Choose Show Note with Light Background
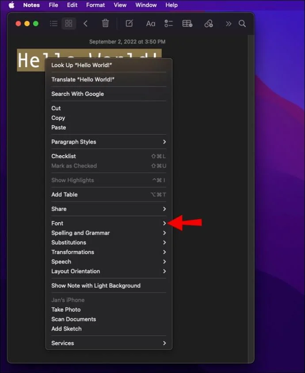 coord(109,285)
